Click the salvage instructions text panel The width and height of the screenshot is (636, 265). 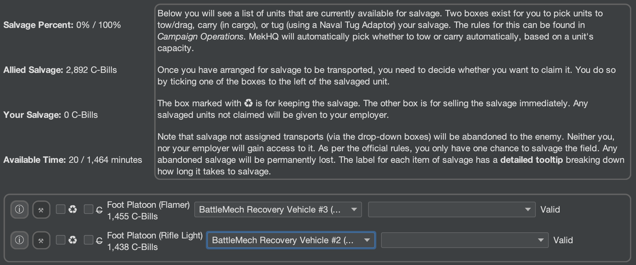392,92
